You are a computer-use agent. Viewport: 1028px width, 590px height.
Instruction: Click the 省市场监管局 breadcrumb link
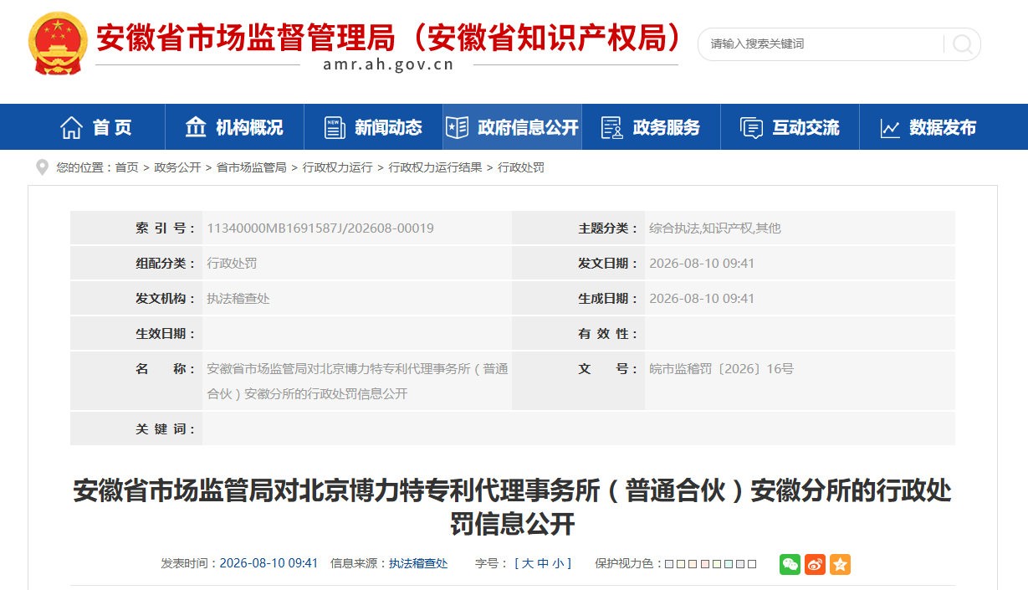251,167
